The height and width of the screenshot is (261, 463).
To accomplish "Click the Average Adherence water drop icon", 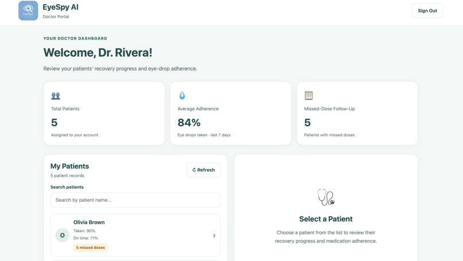I will pos(182,95).
